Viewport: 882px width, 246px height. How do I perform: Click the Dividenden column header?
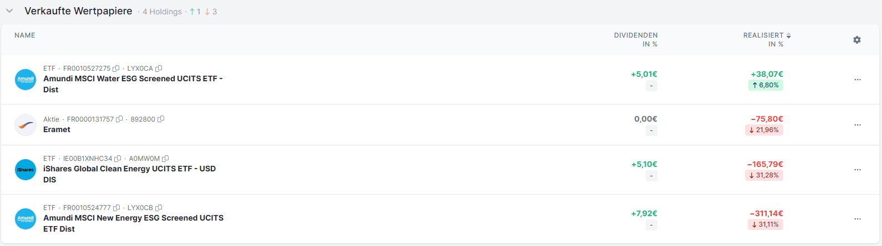[636, 35]
